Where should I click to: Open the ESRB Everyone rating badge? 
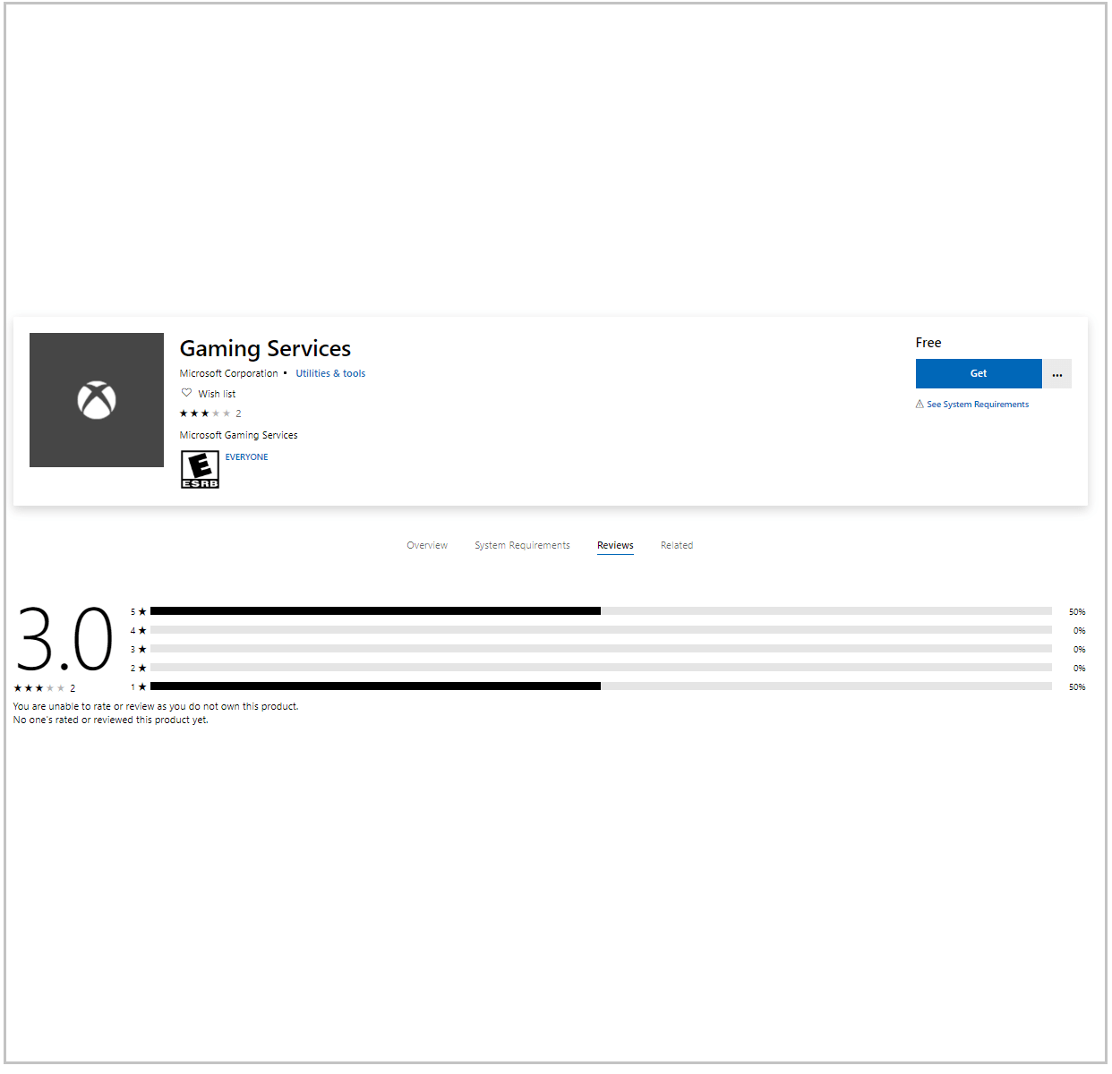pos(200,469)
